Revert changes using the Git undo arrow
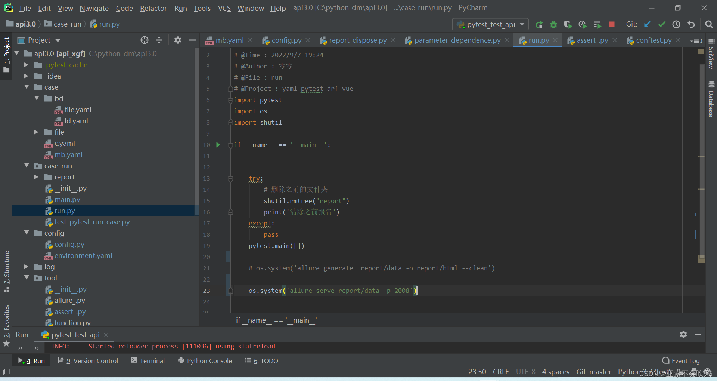Viewport: 717px width, 381px height. pos(691,24)
